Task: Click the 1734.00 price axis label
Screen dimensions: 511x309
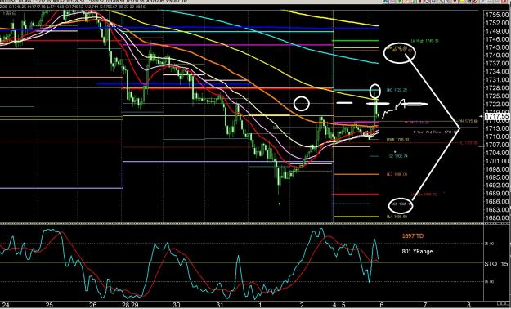Action: point(497,72)
